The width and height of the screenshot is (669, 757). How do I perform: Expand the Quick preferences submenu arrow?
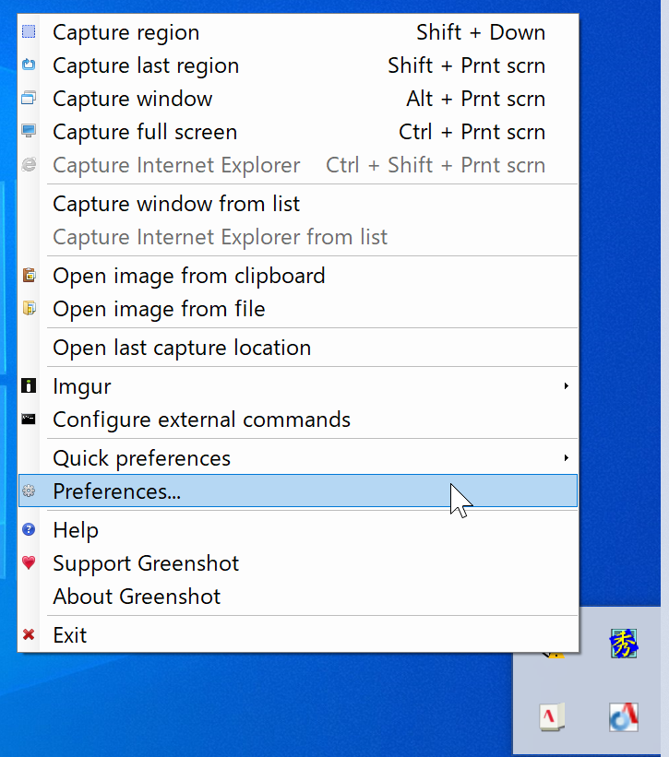click(566, 458)
